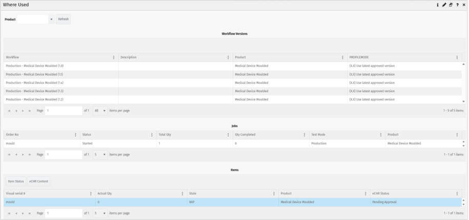Click the Started status cell in Jobs

pos(118,144)
